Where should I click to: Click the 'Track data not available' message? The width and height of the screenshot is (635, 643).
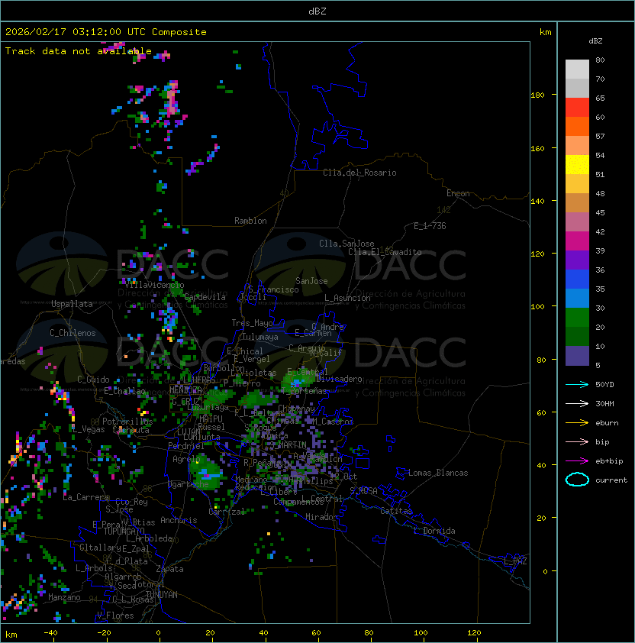[79, 51]
